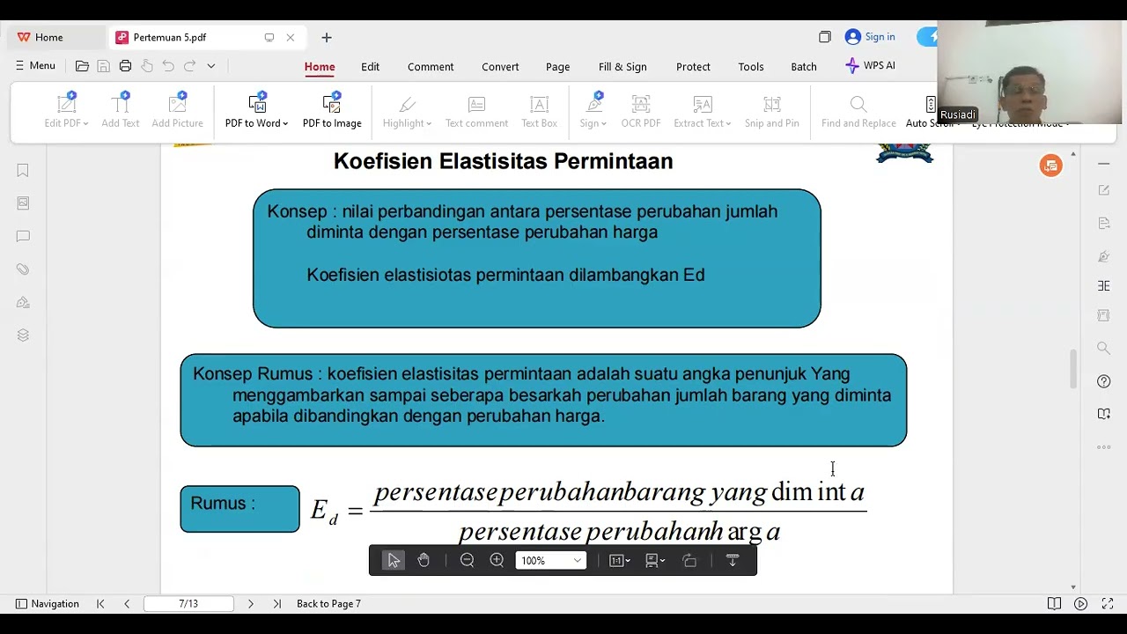Toggle the Navigation pane in status bar
The image size is (1127, 634).
point(48,604)
